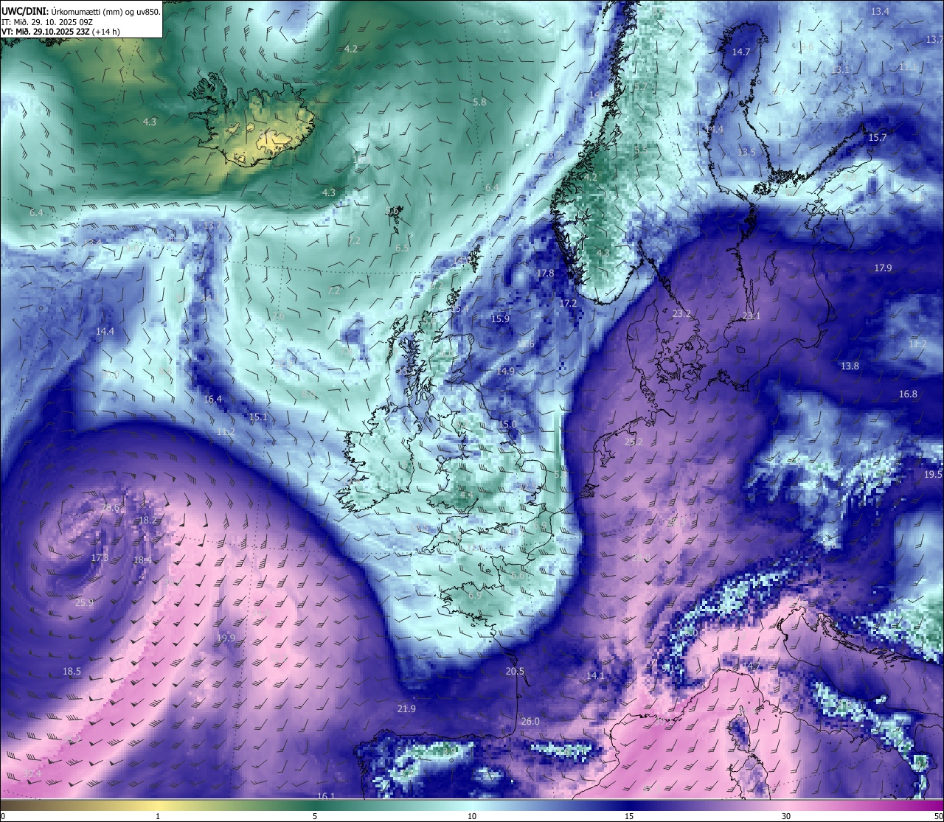Click the 15.1 value on the map
The width and height of the screenshot is (944, 822).
click(x=258, y=417)
